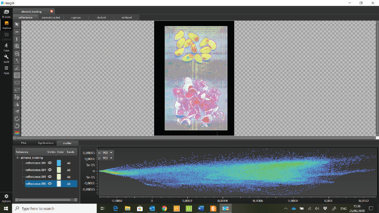The image size is (379, 213).
Task: Toggle visibility of reflectance.006
Action: pyautogui.click(x=50, y=184)
